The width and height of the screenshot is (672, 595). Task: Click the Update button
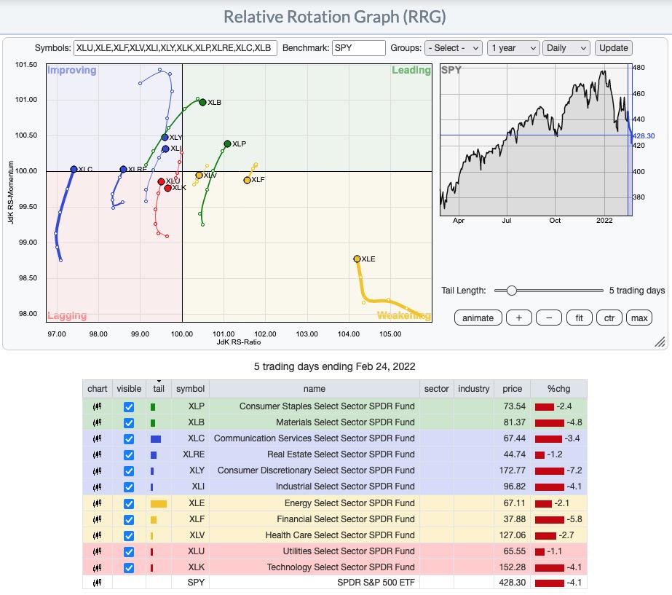[613, 48]
